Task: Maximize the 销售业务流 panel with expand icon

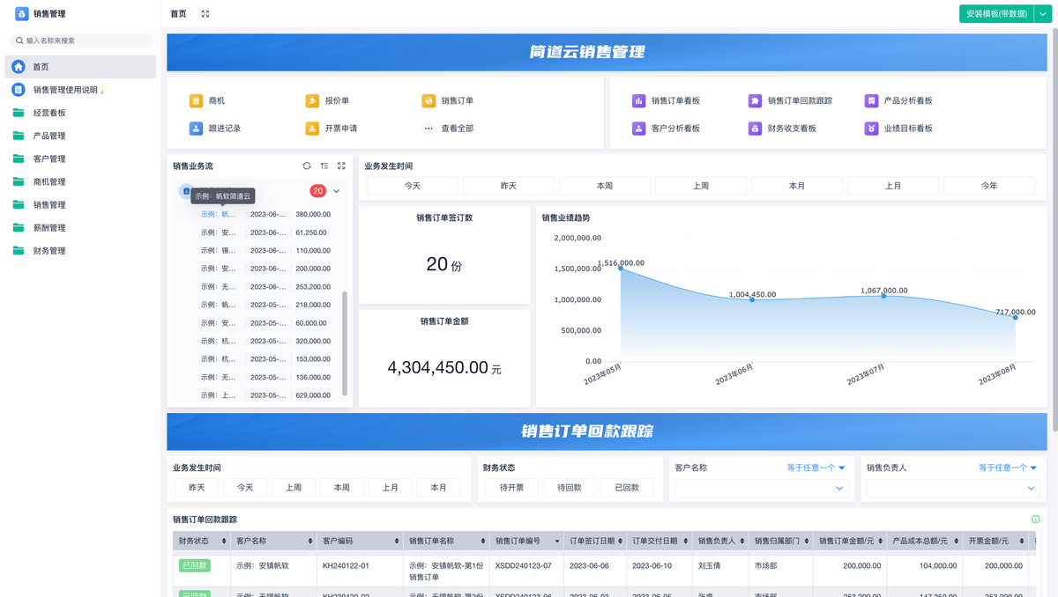Action: point(341,166)
